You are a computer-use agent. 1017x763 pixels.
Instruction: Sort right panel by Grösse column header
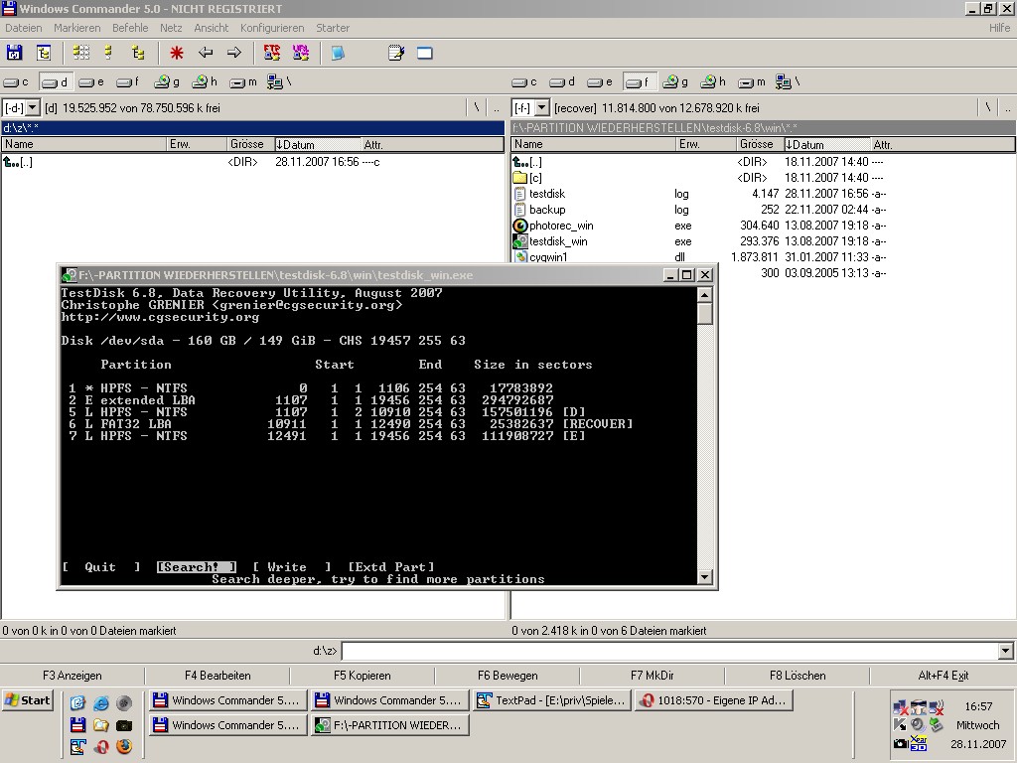(760, 144)
